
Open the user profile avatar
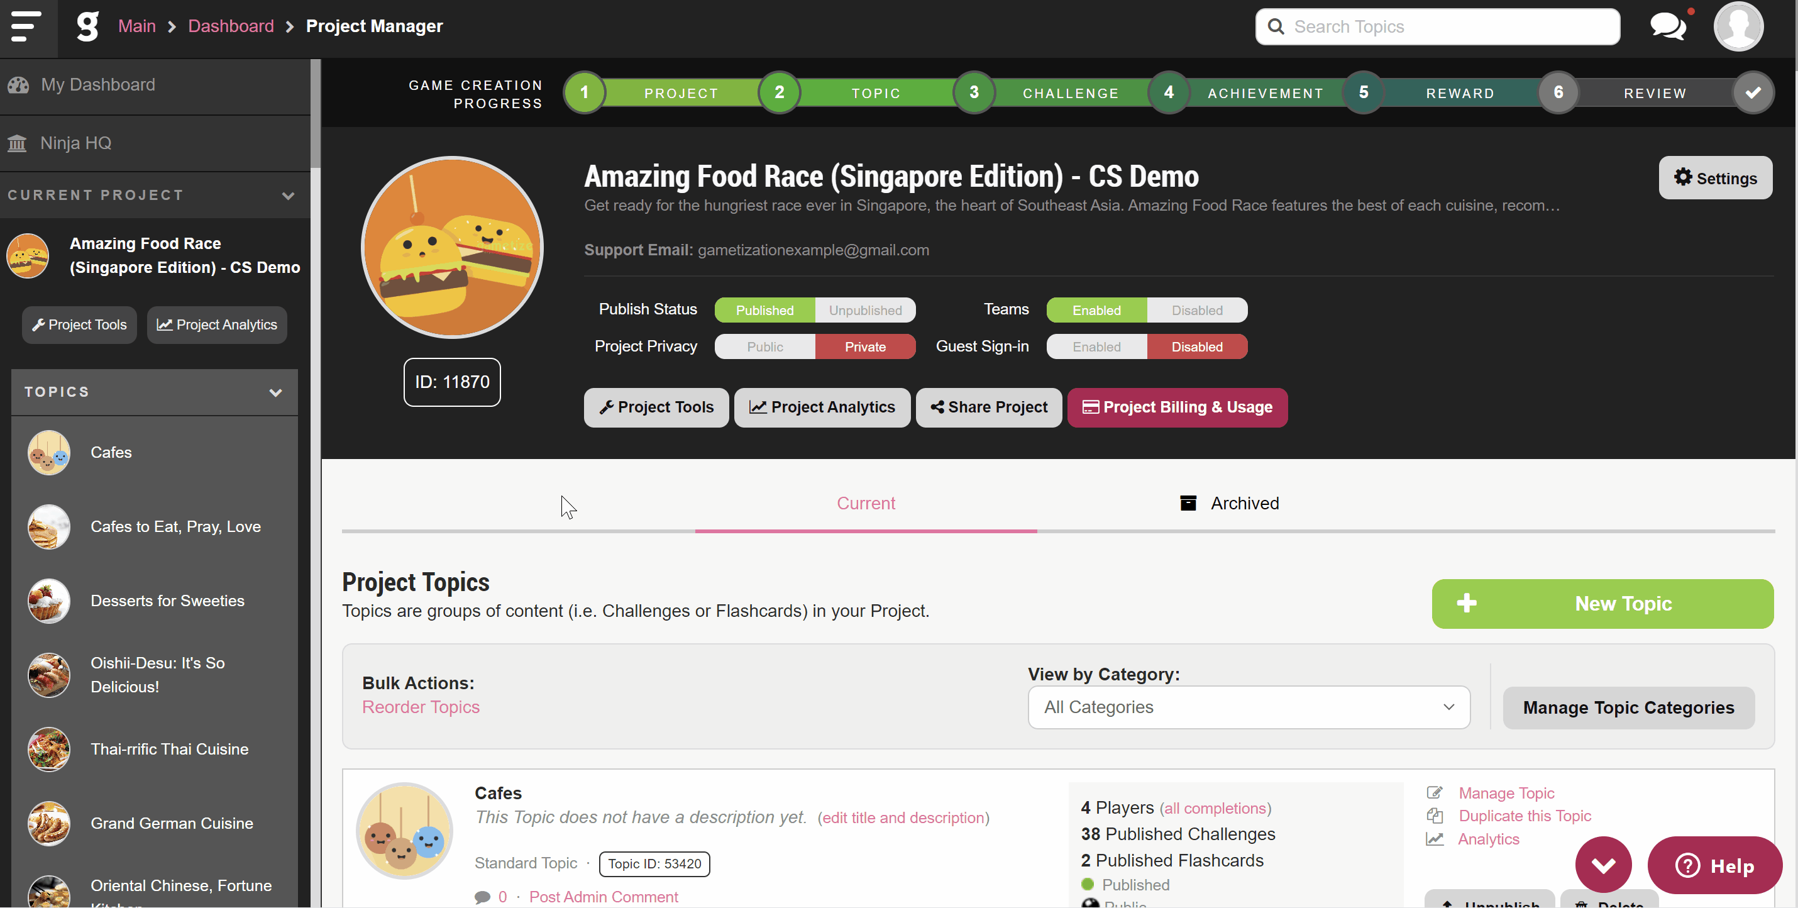coord(1738,26)
